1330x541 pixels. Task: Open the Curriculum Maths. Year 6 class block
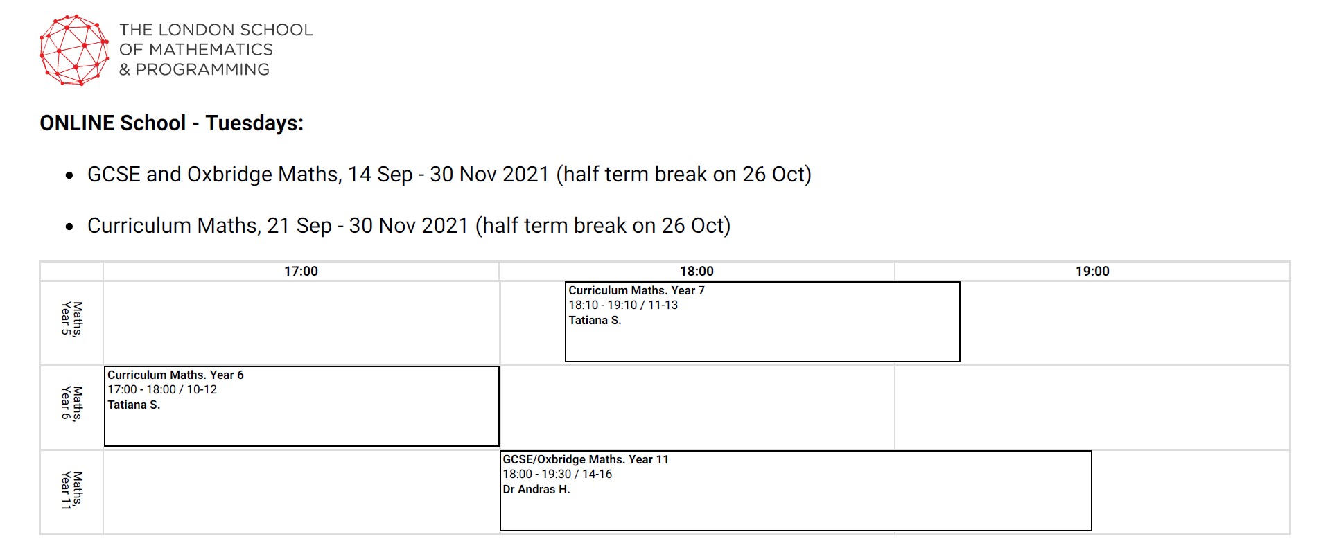[301, 406]
